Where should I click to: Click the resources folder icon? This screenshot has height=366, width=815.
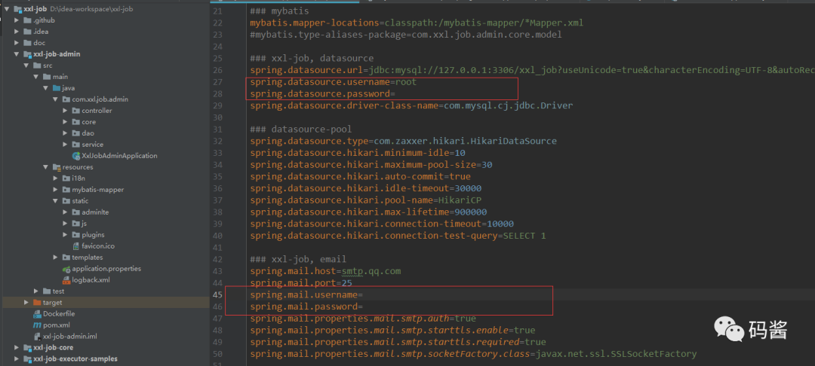[x=57, y=167]
